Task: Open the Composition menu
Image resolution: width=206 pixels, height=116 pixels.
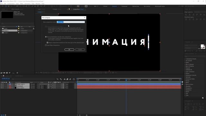Action: coord(11,4)
